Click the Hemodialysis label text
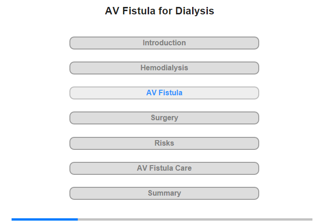The height and width of the screenshot is (222, 324). (x=164, y=68)
